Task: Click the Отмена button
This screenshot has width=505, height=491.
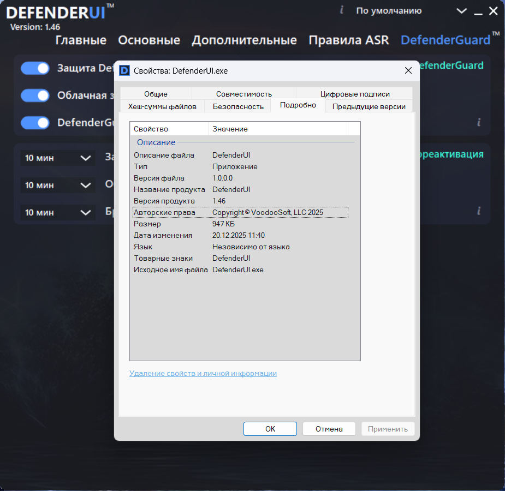Action: point(329,429)
